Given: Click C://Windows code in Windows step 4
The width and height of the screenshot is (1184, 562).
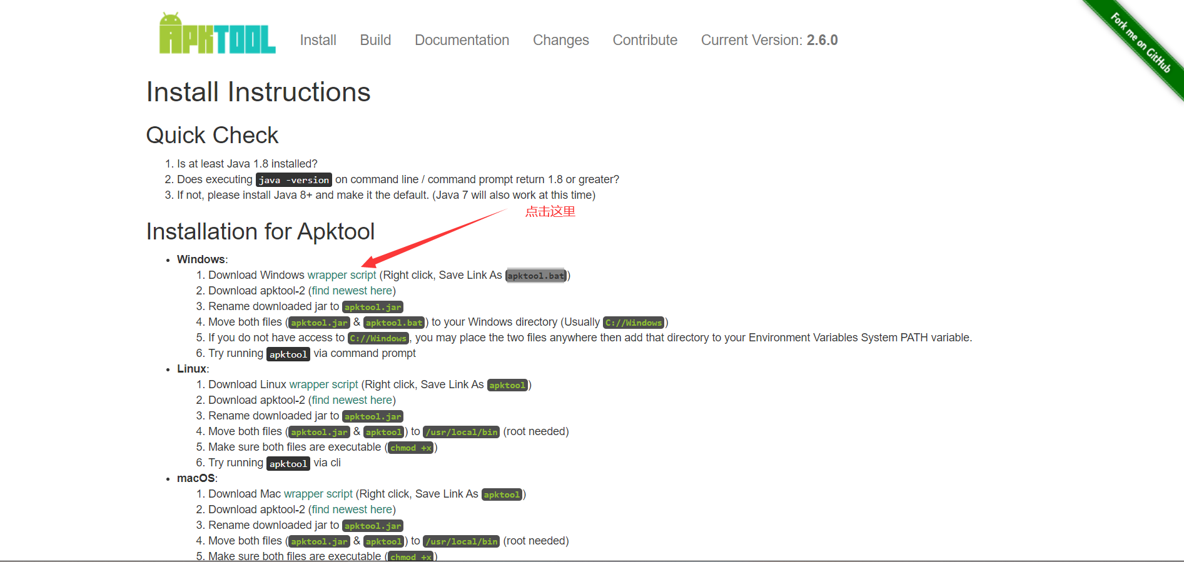Looking at the screenshot, I should coord(634,323).
